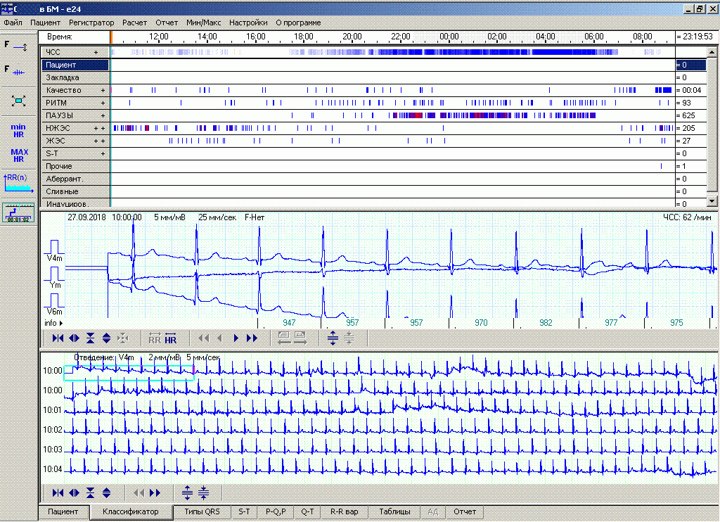This screenshot has width=720, height=522.
Task: Jump to minimum heart rate (min HR)
Action: click(18, 131)
